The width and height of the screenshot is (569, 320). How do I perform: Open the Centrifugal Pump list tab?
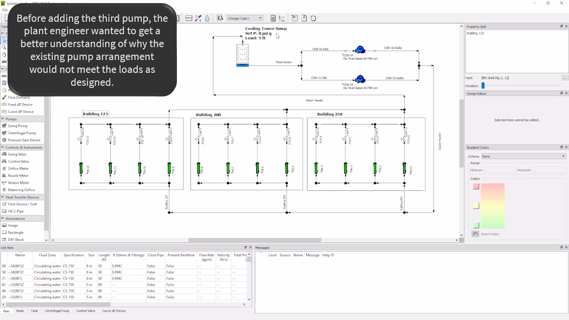point(57,311)
